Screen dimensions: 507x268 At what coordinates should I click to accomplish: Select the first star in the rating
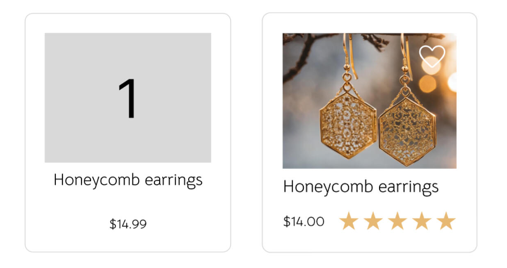348,221
